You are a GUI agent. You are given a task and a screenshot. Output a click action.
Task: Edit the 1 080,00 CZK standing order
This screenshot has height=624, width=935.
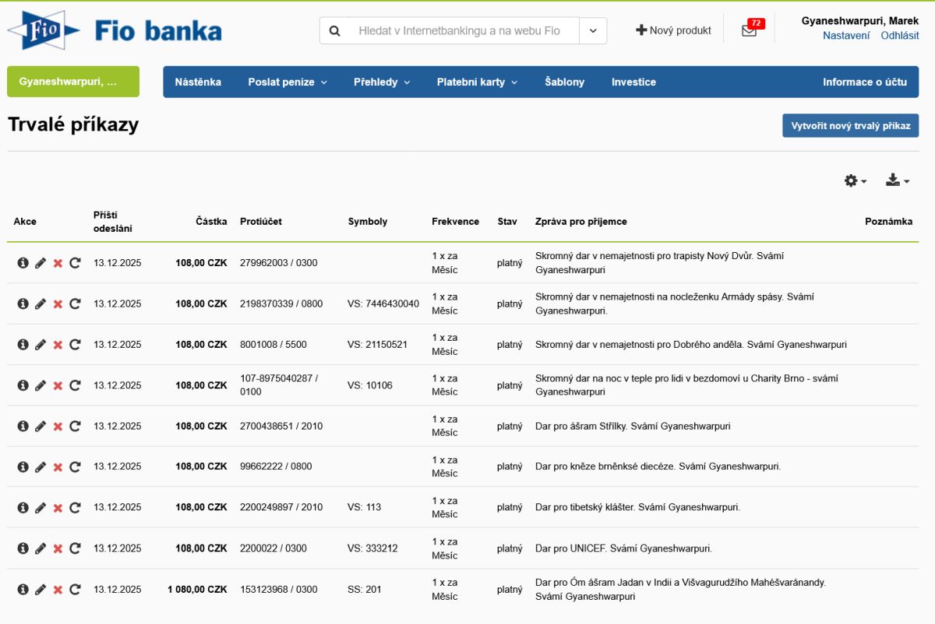pyautogui.click(x=41, y=590)
